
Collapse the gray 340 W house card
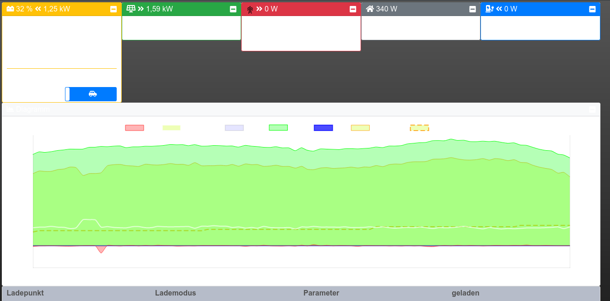[x=472, y=9]
